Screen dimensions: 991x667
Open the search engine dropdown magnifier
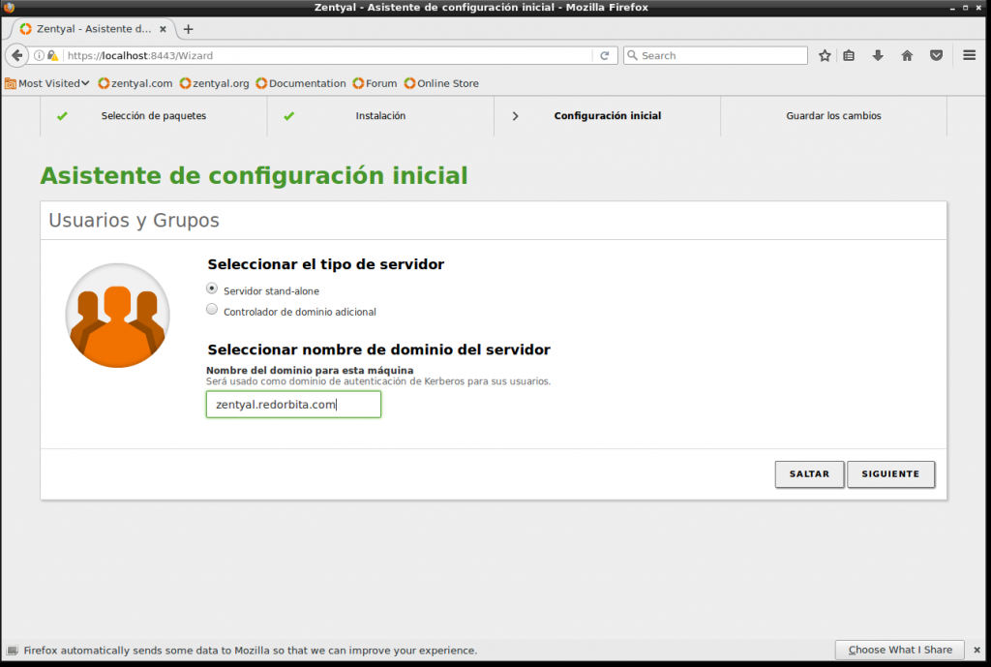(633, 56)
